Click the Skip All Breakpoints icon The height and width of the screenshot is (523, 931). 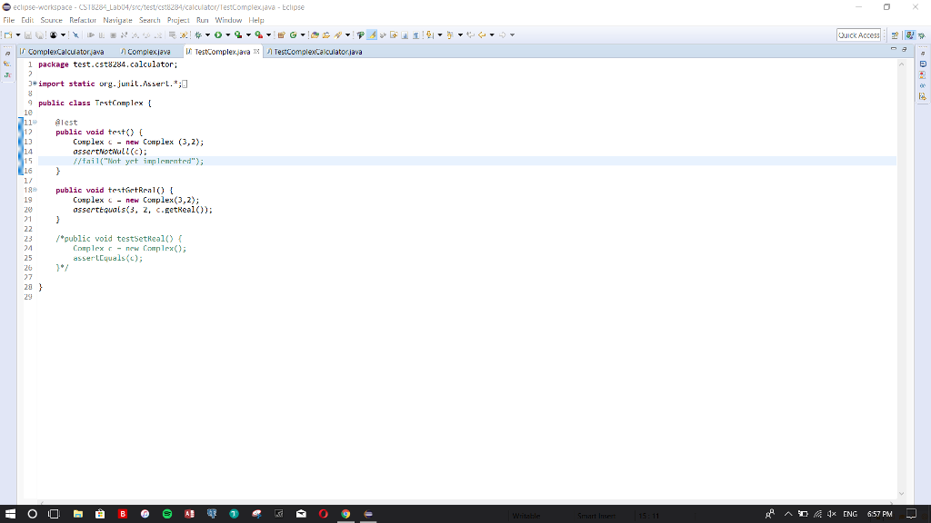(75, 35)
